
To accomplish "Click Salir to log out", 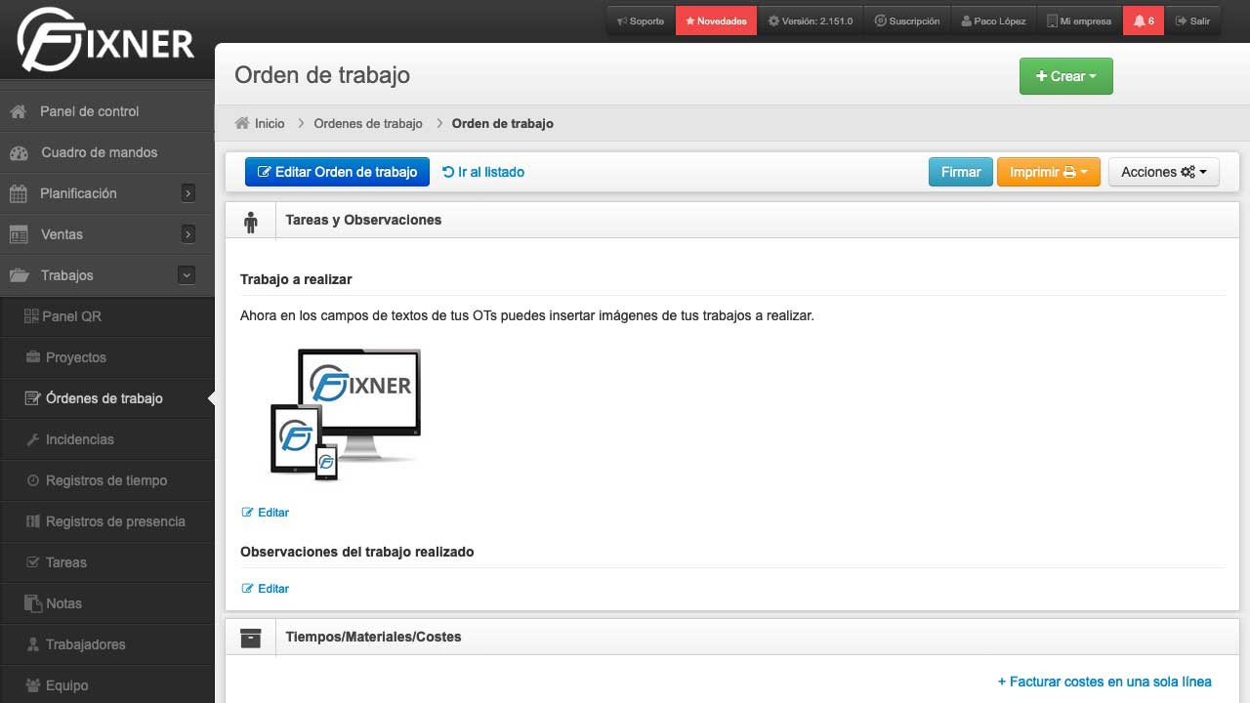I will tap(1192, 21).
